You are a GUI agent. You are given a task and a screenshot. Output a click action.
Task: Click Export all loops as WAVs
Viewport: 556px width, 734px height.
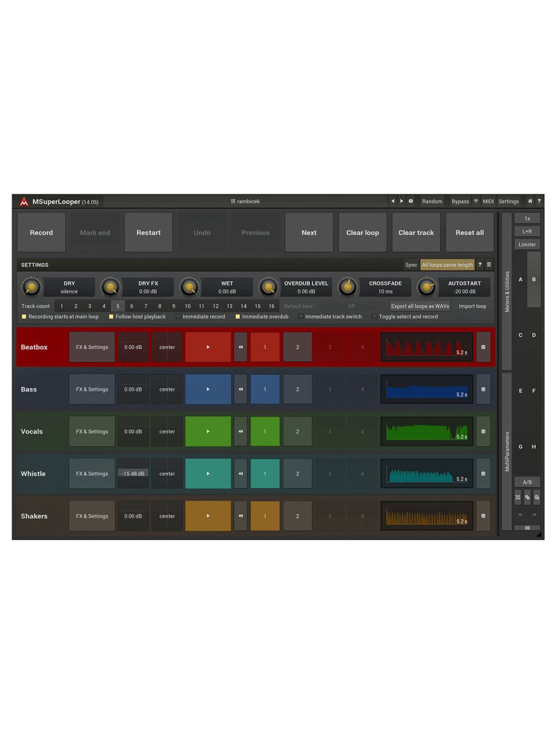click(420, 306)
